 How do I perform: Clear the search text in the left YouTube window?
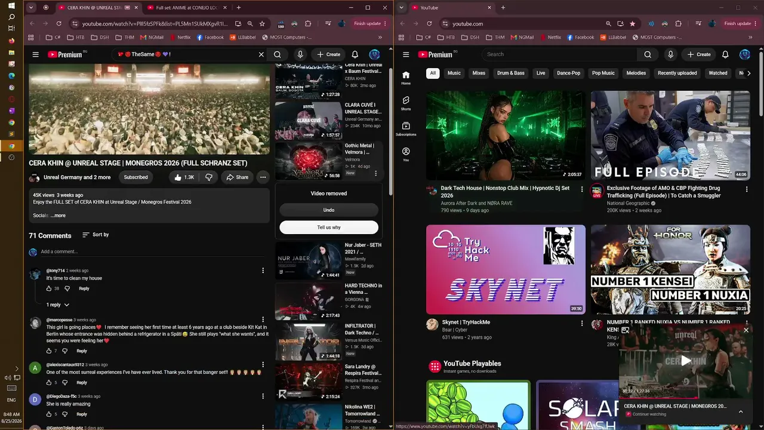(x=261, y=54)
